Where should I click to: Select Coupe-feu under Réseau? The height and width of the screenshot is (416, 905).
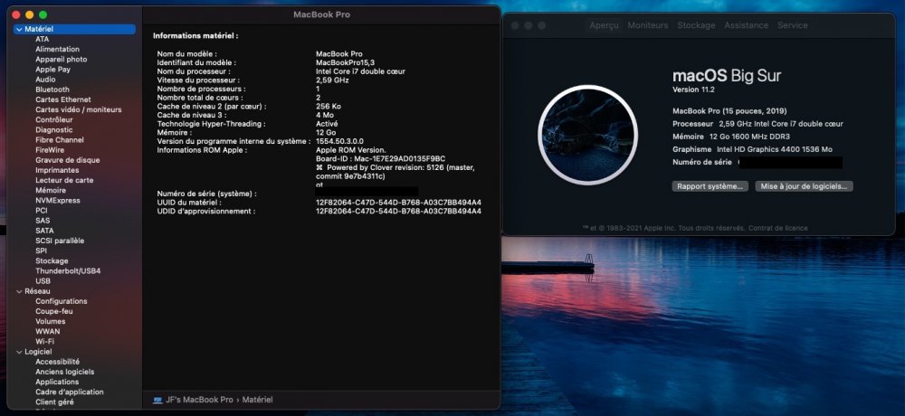click(53, 312)
